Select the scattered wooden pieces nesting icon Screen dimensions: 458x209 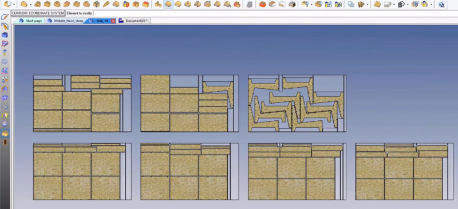361,4
